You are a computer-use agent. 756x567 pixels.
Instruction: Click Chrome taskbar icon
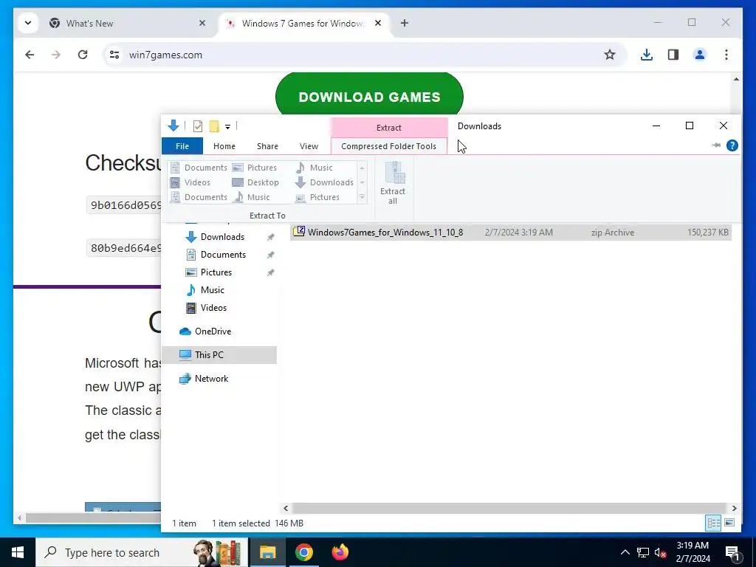coord(303,552)
